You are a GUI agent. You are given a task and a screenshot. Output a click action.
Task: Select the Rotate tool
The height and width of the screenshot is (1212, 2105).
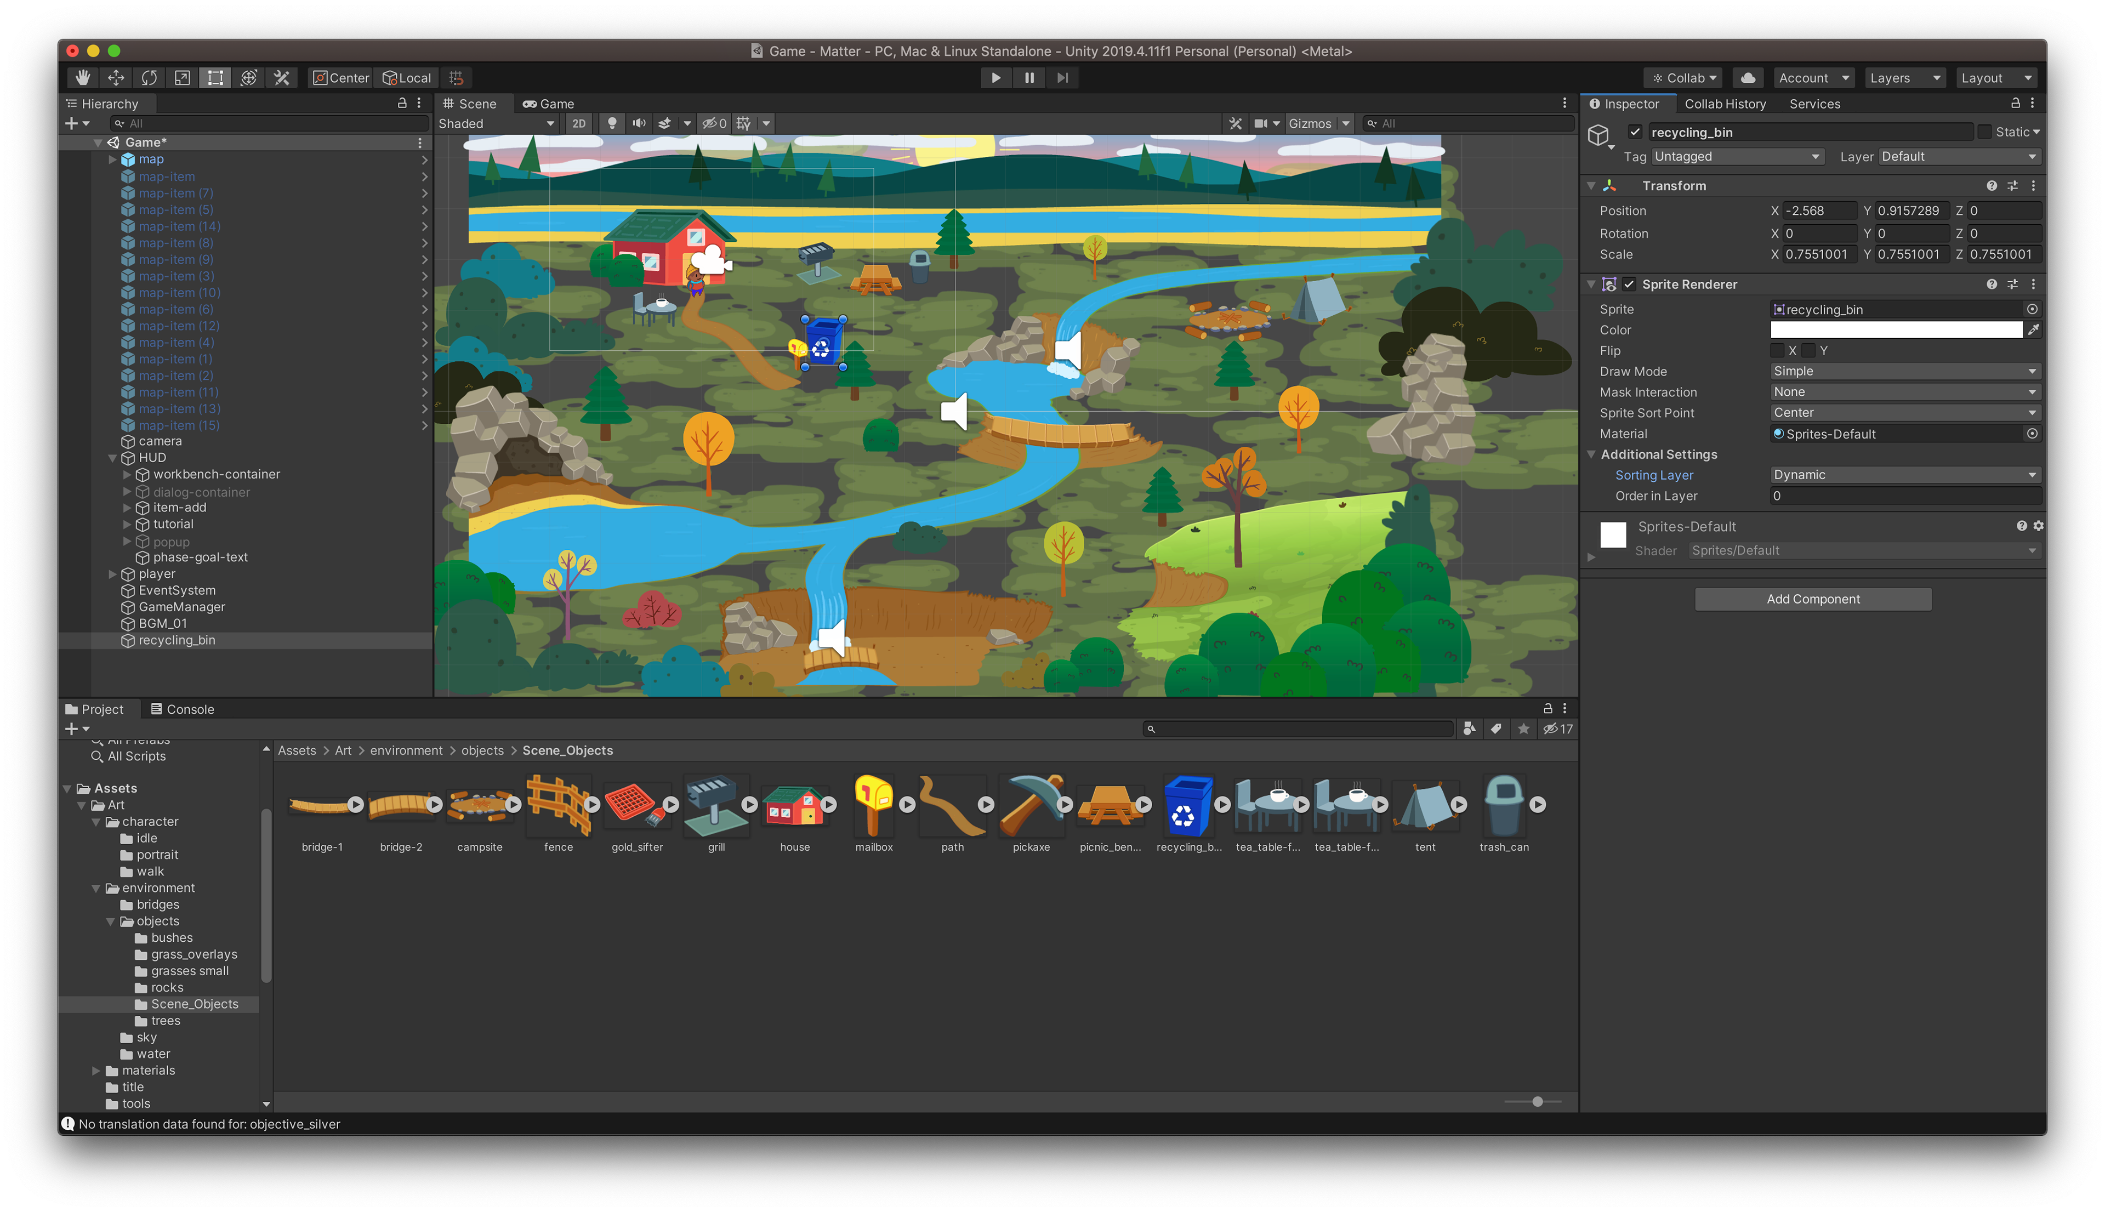click(149, 77)
